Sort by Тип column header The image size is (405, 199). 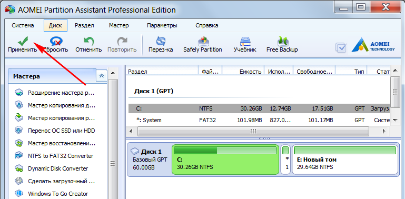point(351,72)
